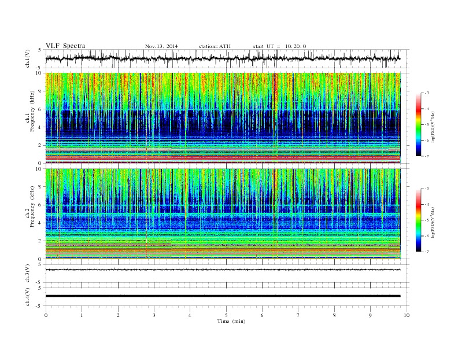458x354 pixels.
Task: Click the "Time (min)" x-axis label
Action: (231, 321)
